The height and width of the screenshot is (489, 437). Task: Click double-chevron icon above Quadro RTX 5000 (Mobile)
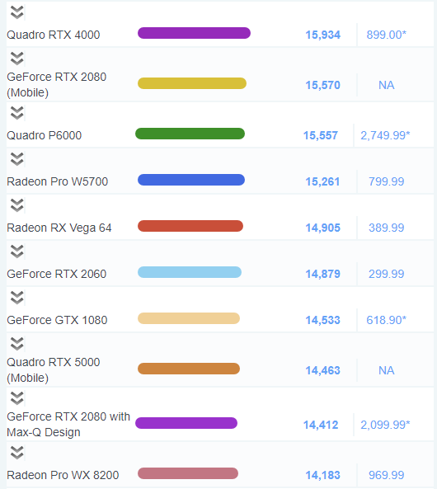(x=16, y=344)
